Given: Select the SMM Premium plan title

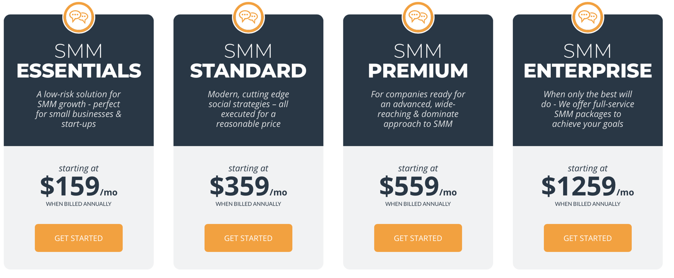Looking at the screenshot, I should (x=418, y=61).
